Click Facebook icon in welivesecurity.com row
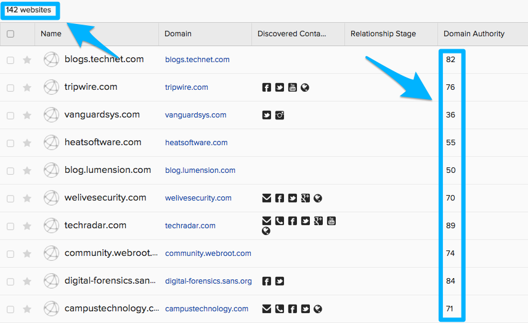This screenshot has height=323, width=528. pos(280,198)
